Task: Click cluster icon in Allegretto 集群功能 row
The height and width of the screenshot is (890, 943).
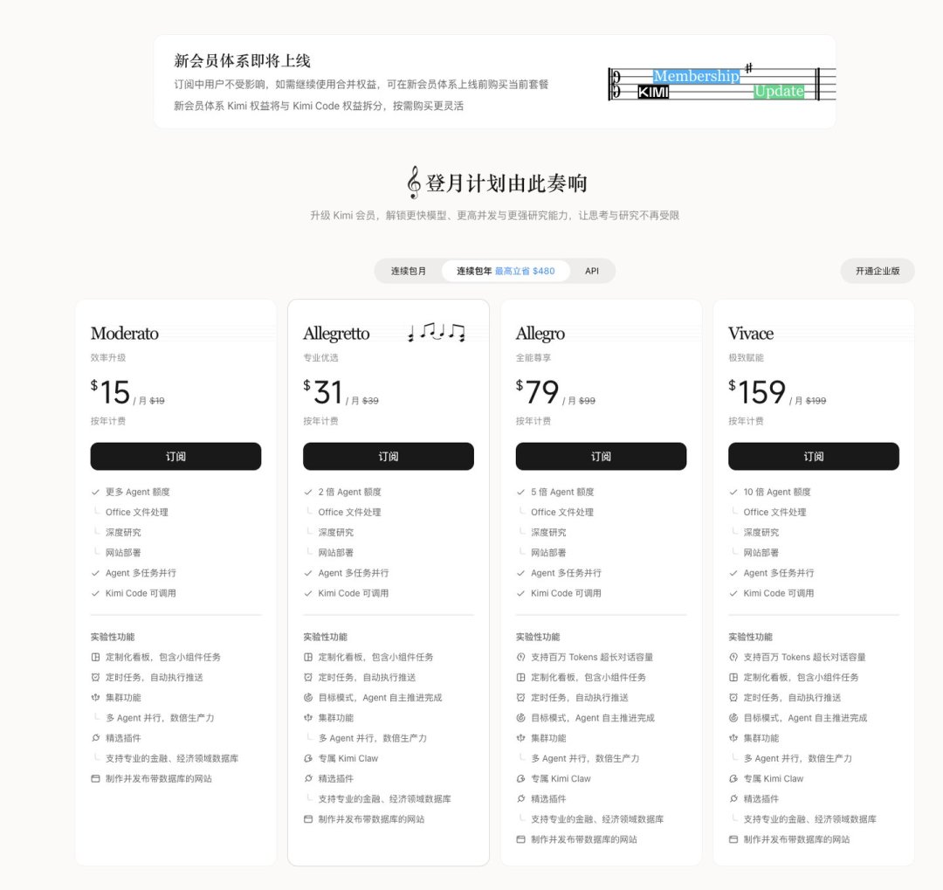Action: [x=308, y=718]
